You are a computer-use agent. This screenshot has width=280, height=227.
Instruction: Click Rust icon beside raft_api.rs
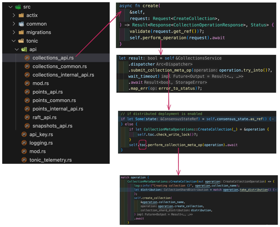[x=27, y=117]
